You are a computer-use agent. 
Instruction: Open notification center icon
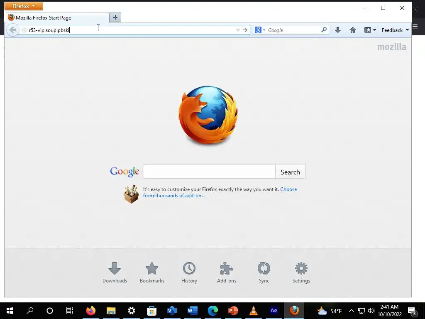point(412,311)
